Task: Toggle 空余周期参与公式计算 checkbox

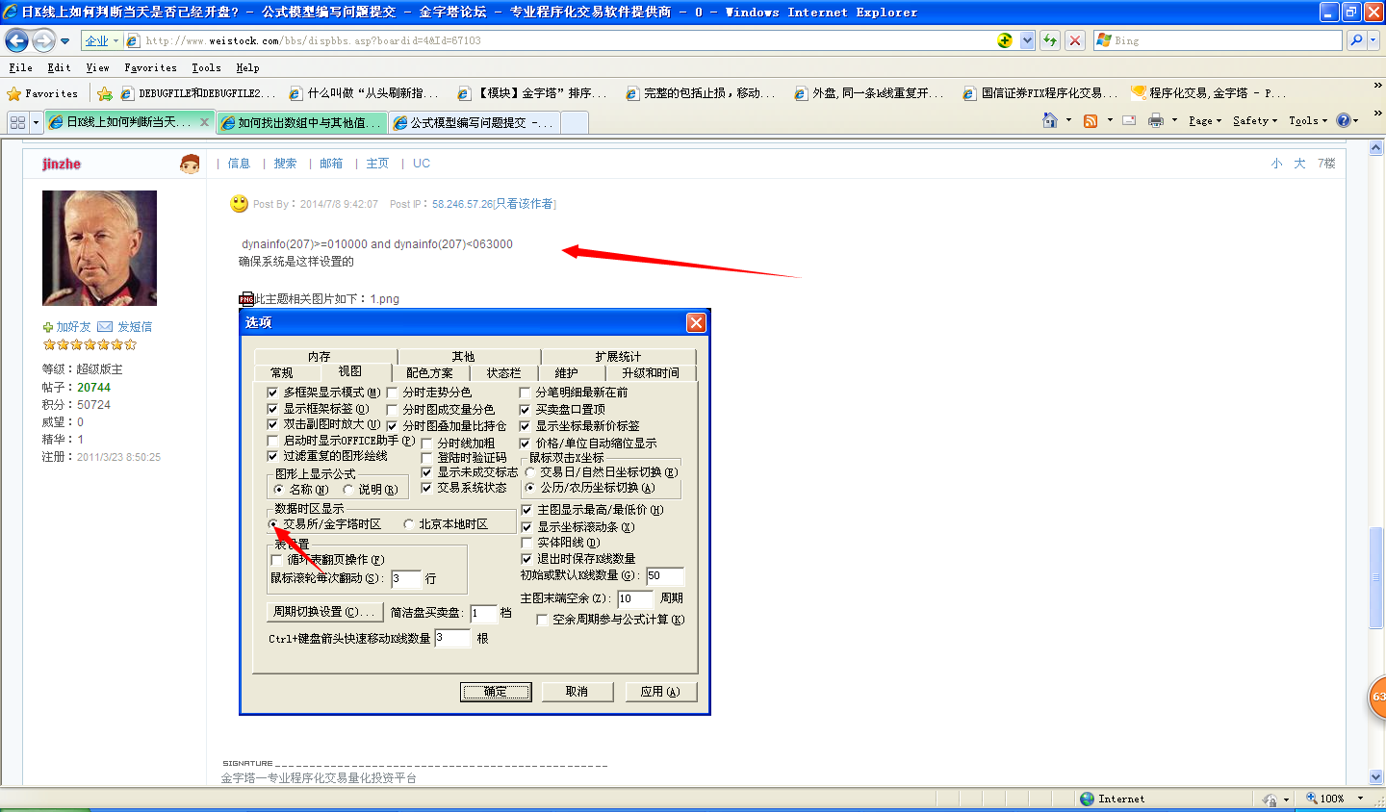Action: pos(542,620)
